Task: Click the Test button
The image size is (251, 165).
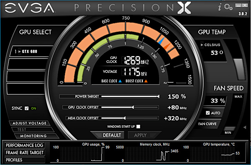Action: point(33,129)
